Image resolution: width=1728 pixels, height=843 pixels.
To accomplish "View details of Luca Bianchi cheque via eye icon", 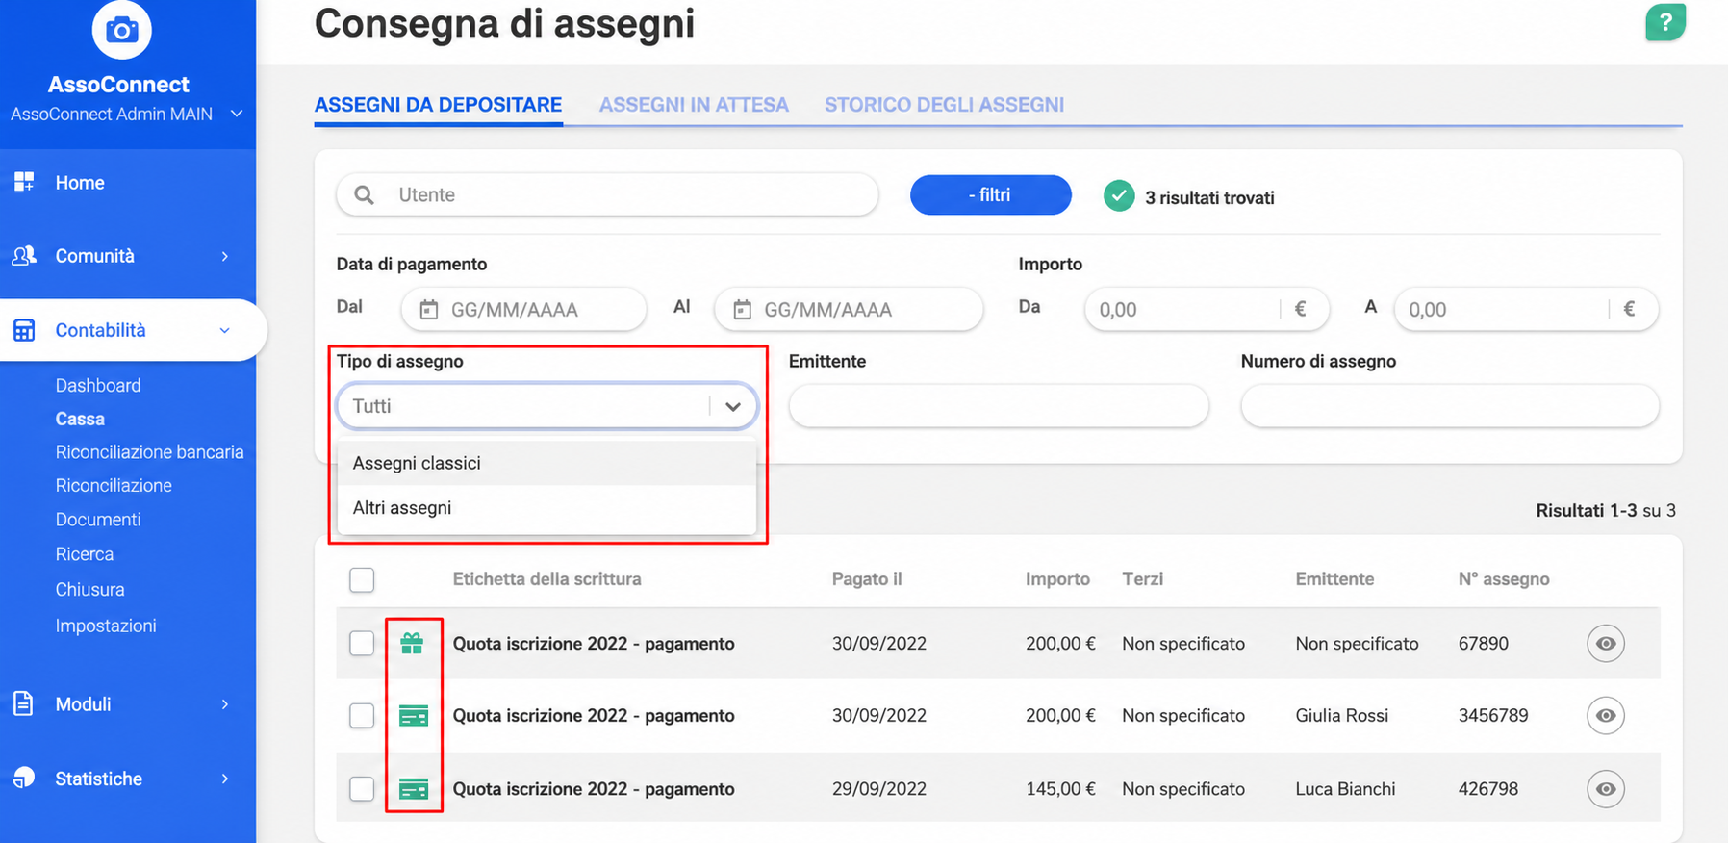I will pyautogui.click(x=1606, y=788).
